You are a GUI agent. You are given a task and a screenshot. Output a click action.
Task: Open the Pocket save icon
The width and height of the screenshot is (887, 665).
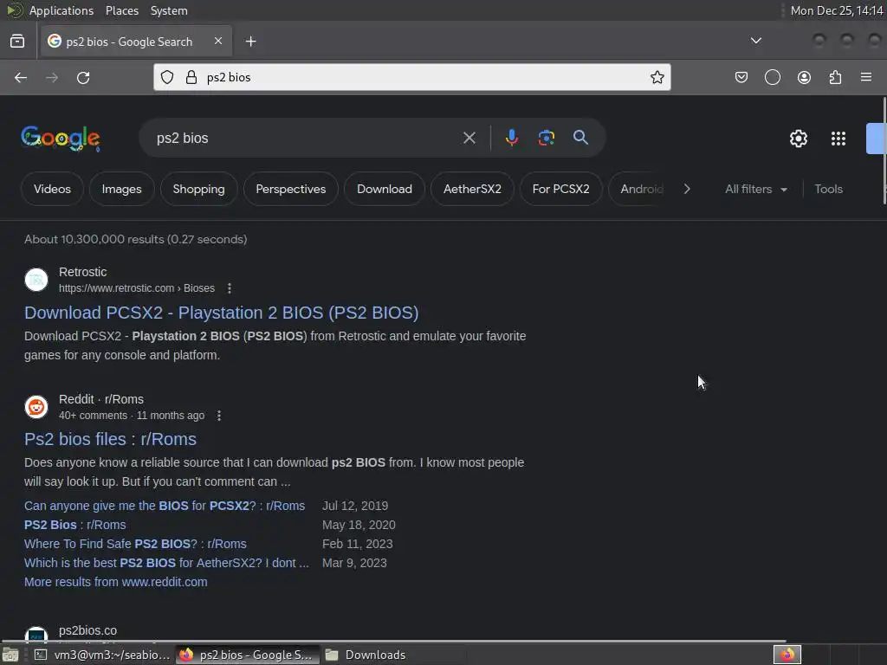click(741, 77)
